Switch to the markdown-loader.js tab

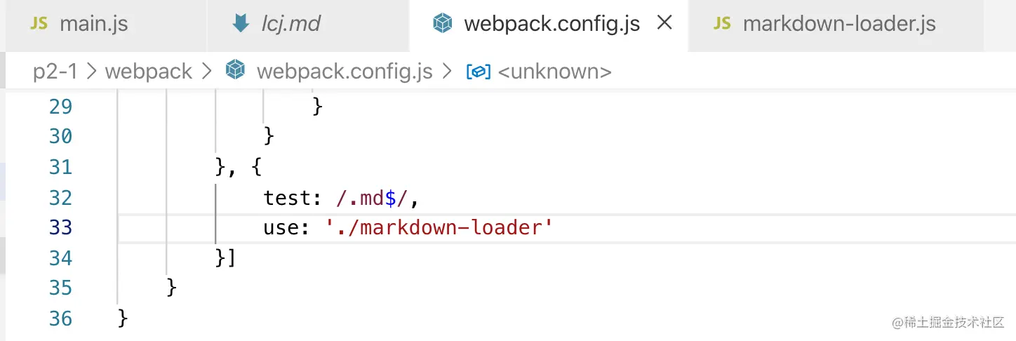pyautogui.click(x=838, y=24)
